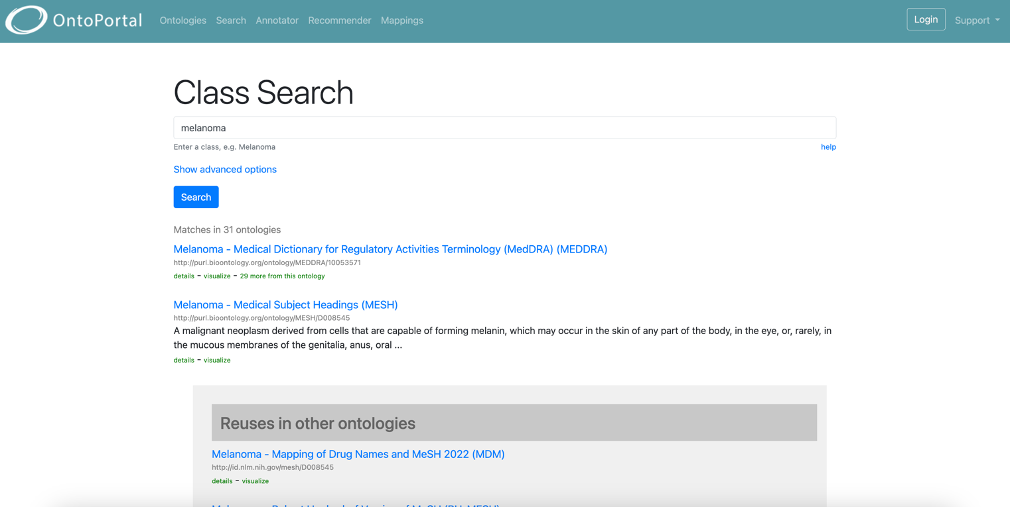Open the Ontologies menu item
The width and height of the screenshot is (1010, 507).
coord(183,21)
